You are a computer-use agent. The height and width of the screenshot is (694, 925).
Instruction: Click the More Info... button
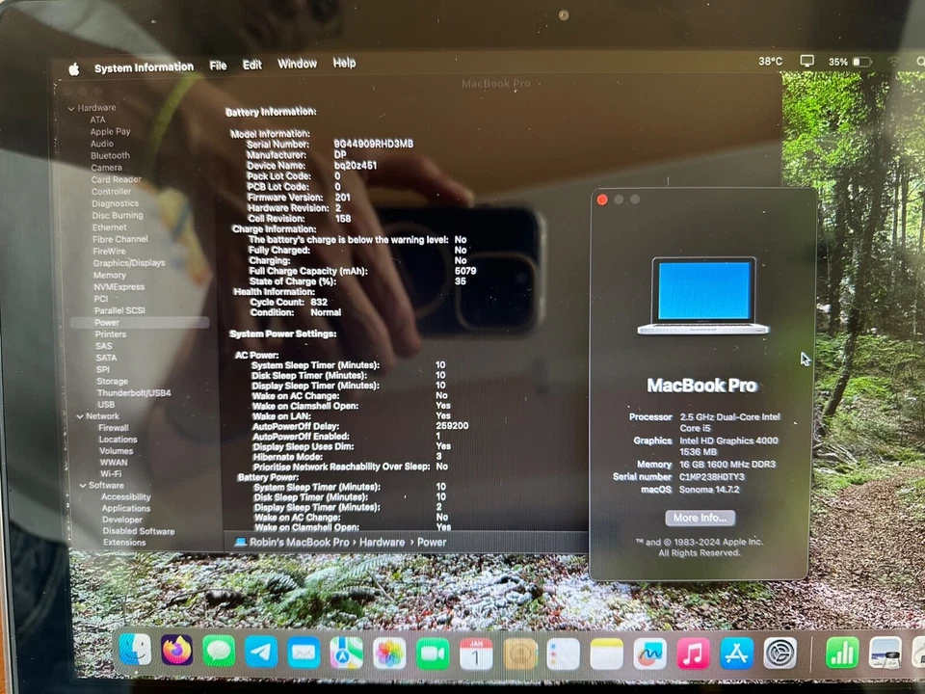click(700, 518)
